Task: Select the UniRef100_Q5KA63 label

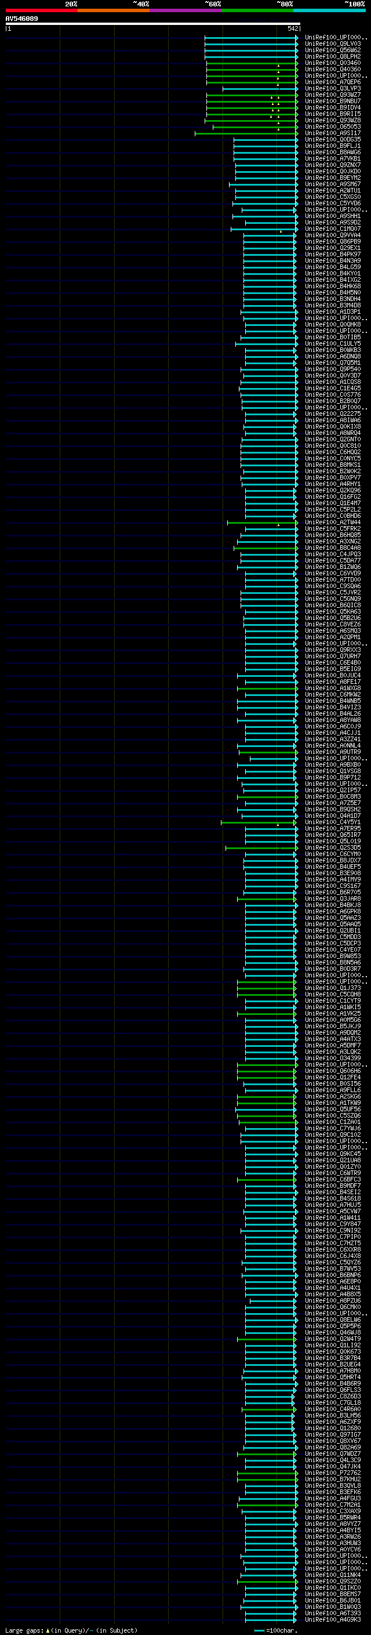Action: coord(332,612)
